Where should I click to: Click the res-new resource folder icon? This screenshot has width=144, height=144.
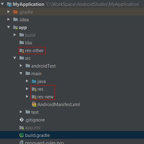coord(34,97)
